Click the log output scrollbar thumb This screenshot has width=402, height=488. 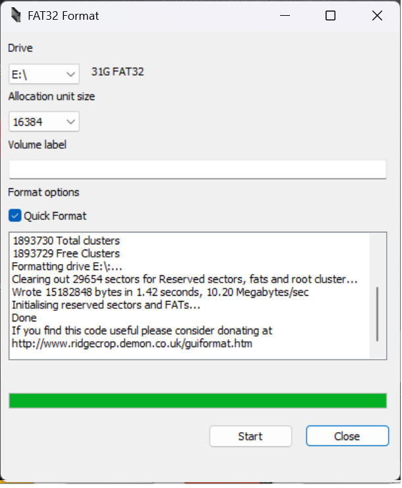click(378, 314)
